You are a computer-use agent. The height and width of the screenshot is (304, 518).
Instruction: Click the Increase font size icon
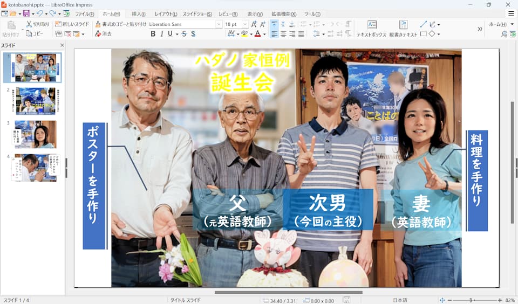pos(254,24)
